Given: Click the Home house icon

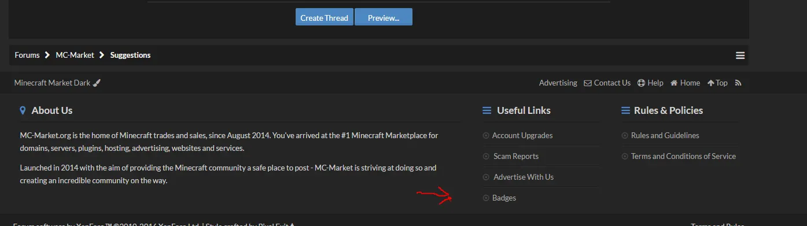Looking at the screenshot, I should click(674, 83).
